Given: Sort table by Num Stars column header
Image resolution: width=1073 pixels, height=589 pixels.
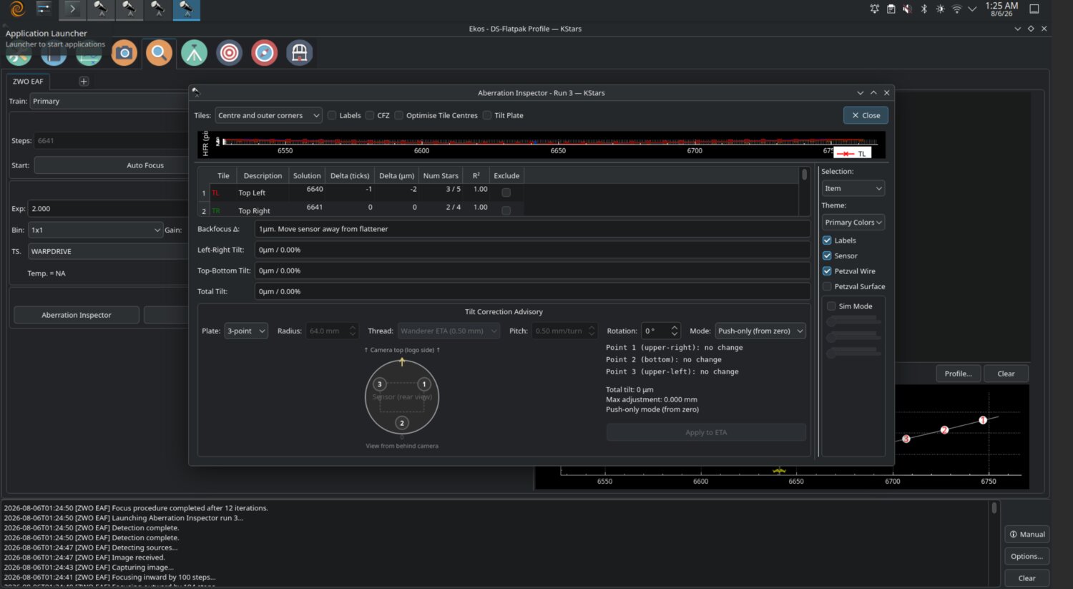Looking at the screenshot, I should pos(441,176).
